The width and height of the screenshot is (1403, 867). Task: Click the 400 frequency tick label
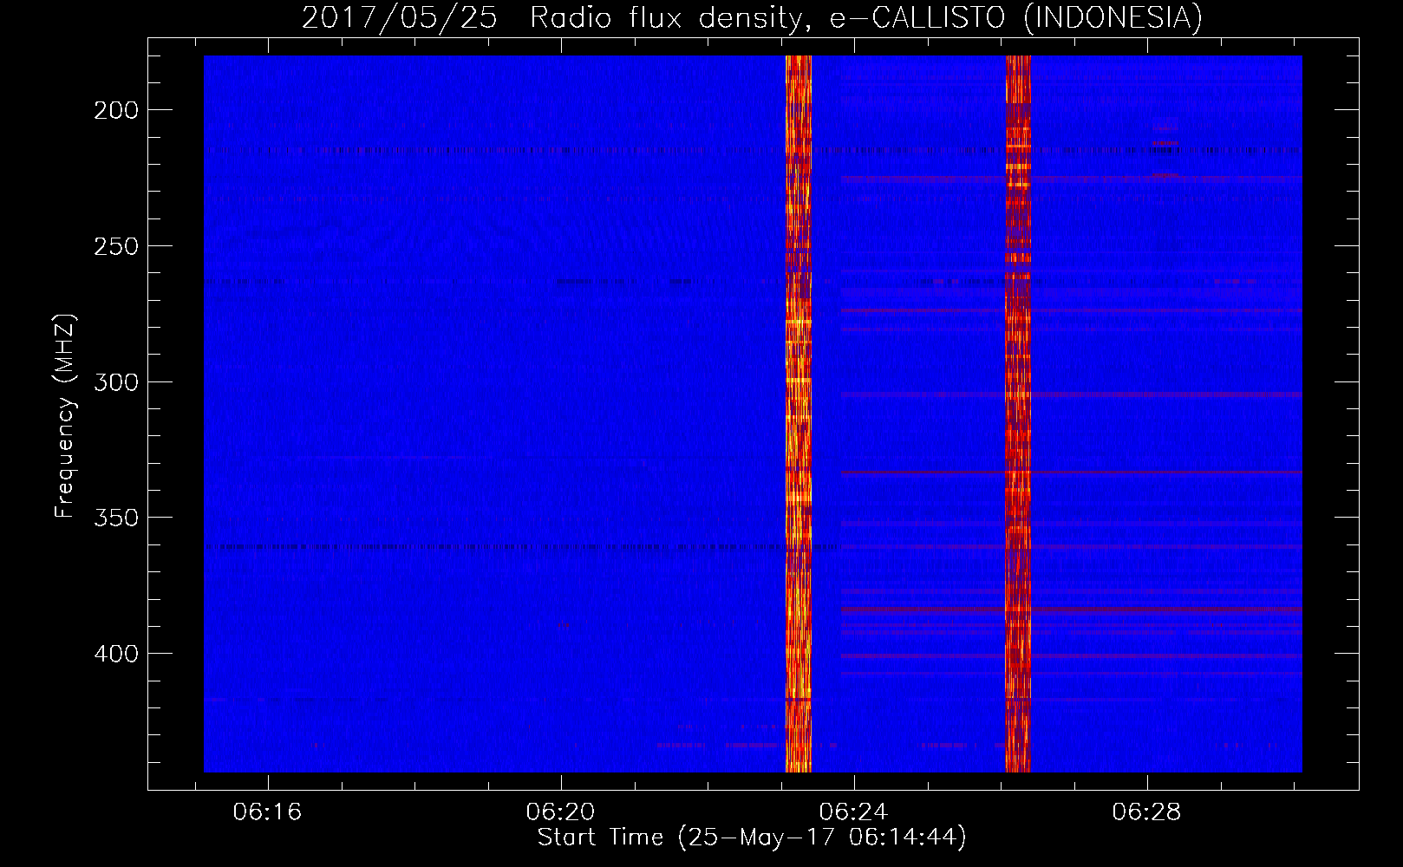tap(116, 654)
